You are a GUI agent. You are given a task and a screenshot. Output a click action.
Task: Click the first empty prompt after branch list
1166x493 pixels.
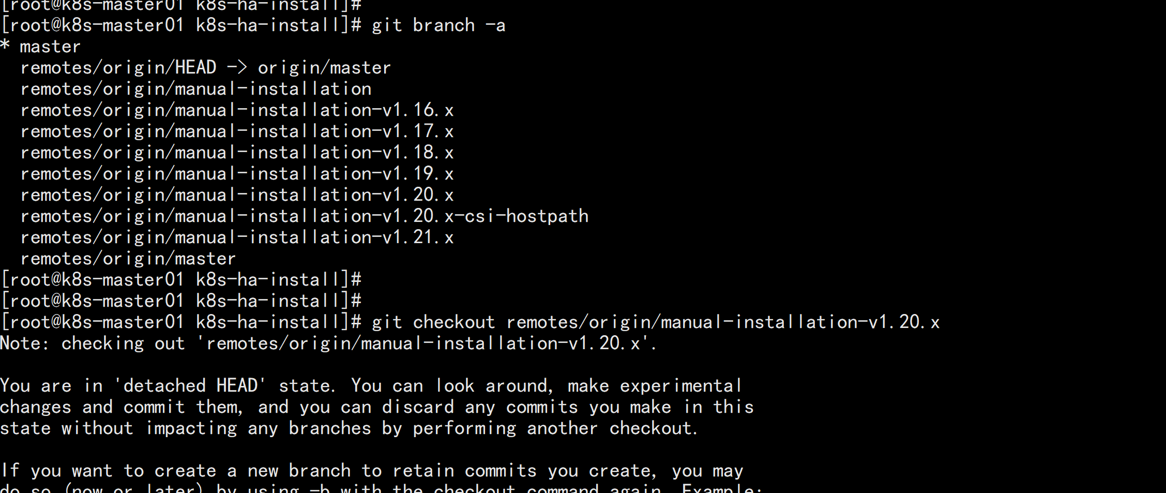(181, 280)
